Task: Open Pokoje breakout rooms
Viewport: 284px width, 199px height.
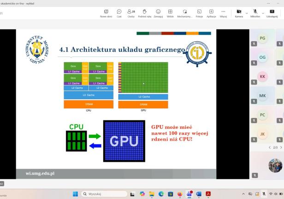Action: (199, 13)
